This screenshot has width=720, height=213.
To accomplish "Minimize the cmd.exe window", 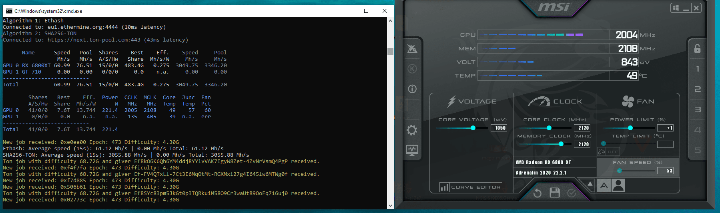I will tap(347, 11).
